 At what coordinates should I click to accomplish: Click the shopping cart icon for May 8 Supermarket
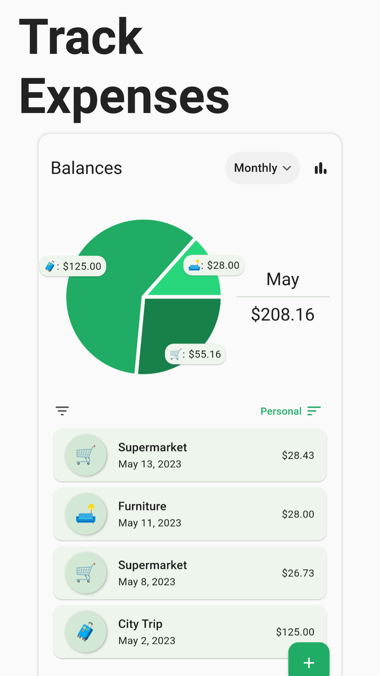point(85,573)
